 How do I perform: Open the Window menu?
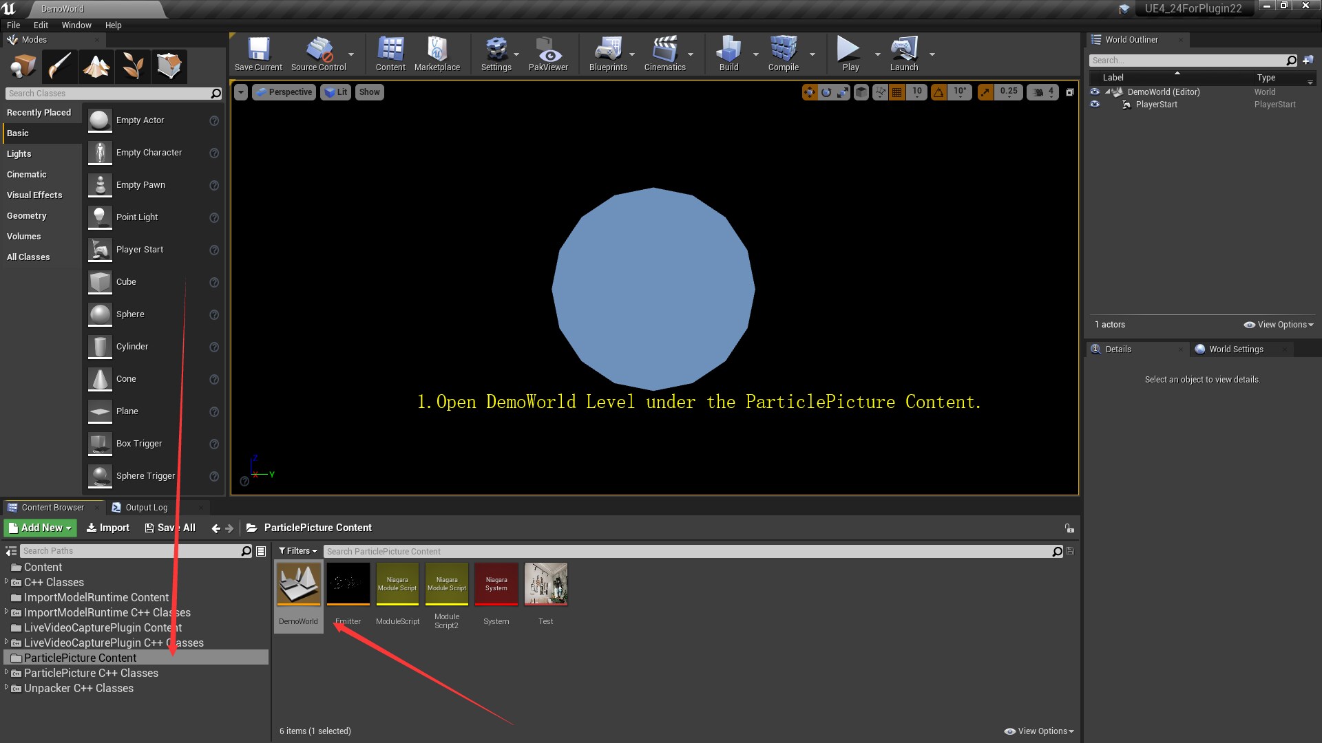click(76, 25)
